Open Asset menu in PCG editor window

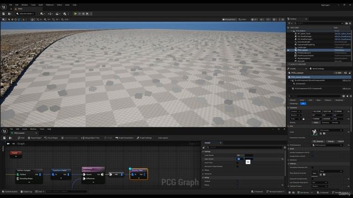click(24, 129)
